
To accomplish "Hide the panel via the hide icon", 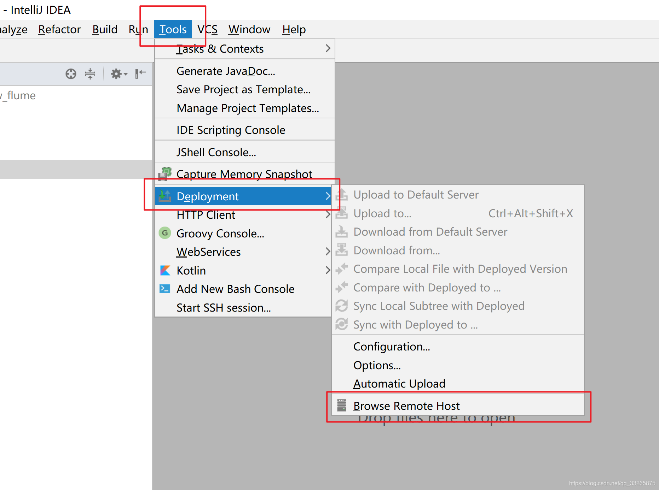I will [x=140, y=74].
